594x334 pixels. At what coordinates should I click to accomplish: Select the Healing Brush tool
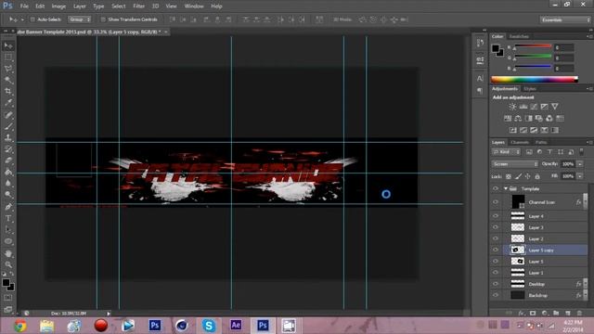pyautogui.click(x=8, y=115)
